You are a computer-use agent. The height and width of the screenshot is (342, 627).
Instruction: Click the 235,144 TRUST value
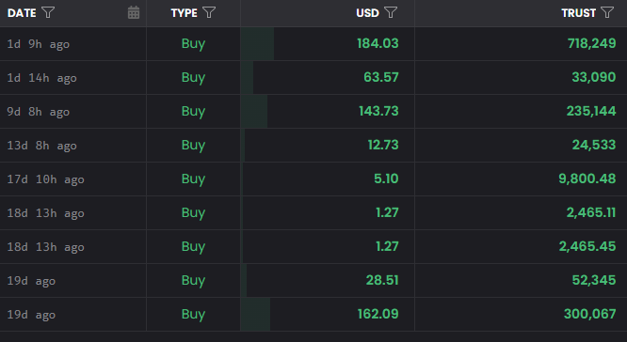click(x=591, y=111)
